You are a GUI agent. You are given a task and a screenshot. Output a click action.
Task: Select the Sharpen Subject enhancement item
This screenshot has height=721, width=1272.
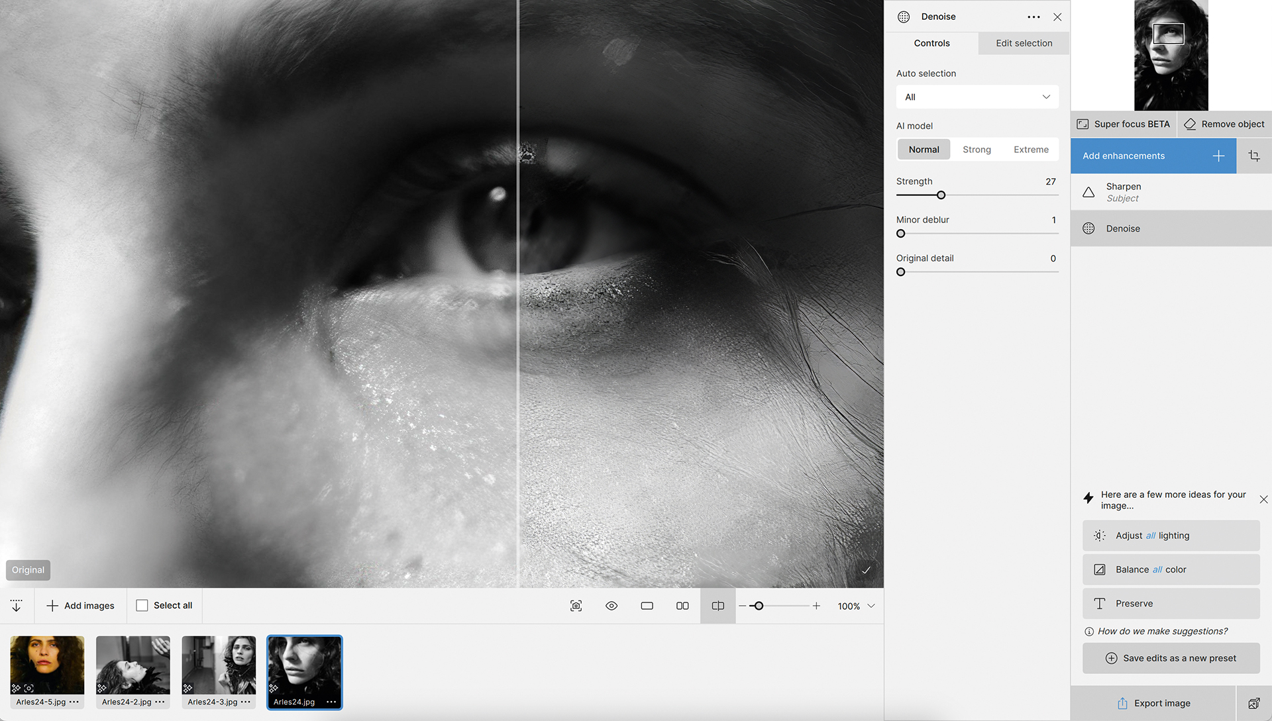point(1171,192)
